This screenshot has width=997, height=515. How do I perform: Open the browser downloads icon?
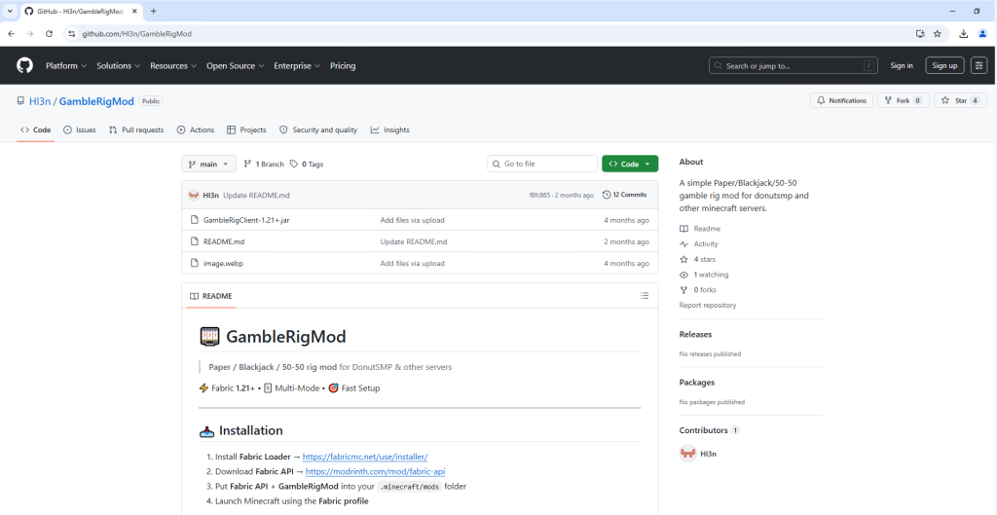pyautogui.click(x=964, y=34)
